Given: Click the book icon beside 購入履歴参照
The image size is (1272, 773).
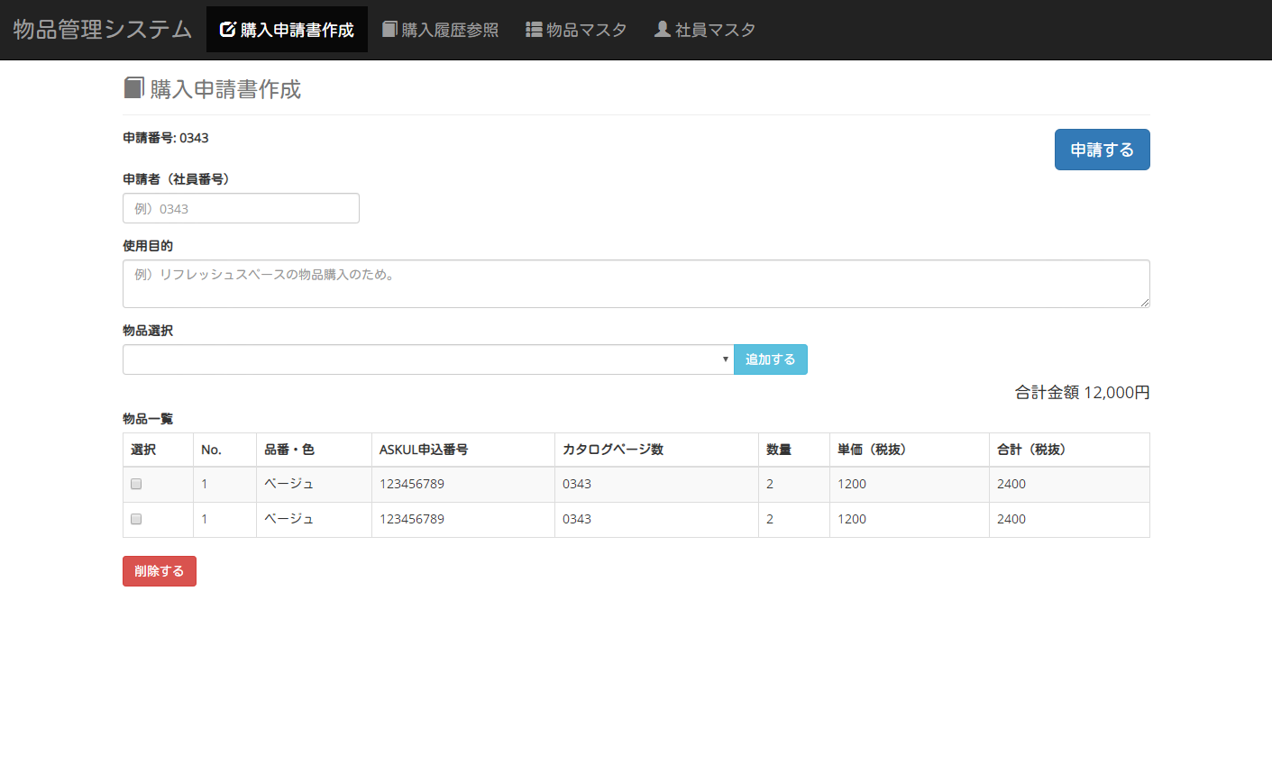Looking at the screenshot, I should pos(389,30).
